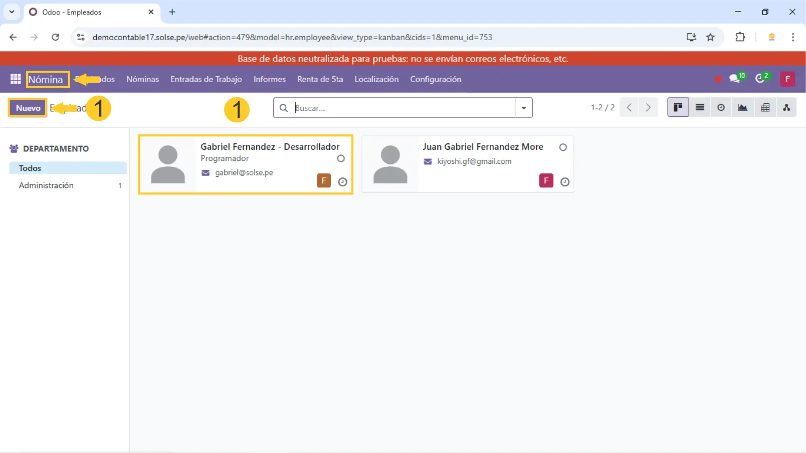This screenshot has width=806, height=453.
Task: Open the Nóminas menu
Action: (x=142, y=79)
